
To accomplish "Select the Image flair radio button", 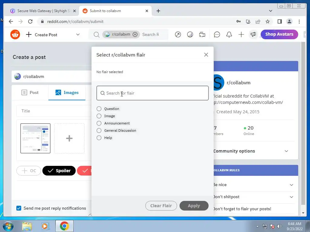I will pos(99,116).
